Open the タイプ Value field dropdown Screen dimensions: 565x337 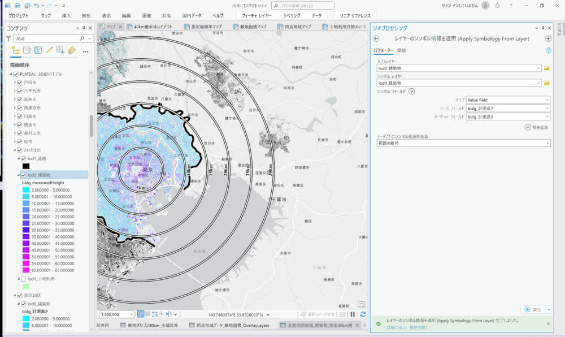click(508, 100)
